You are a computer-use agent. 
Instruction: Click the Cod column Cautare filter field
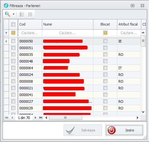pyautogui.click(x=30, y=33)
